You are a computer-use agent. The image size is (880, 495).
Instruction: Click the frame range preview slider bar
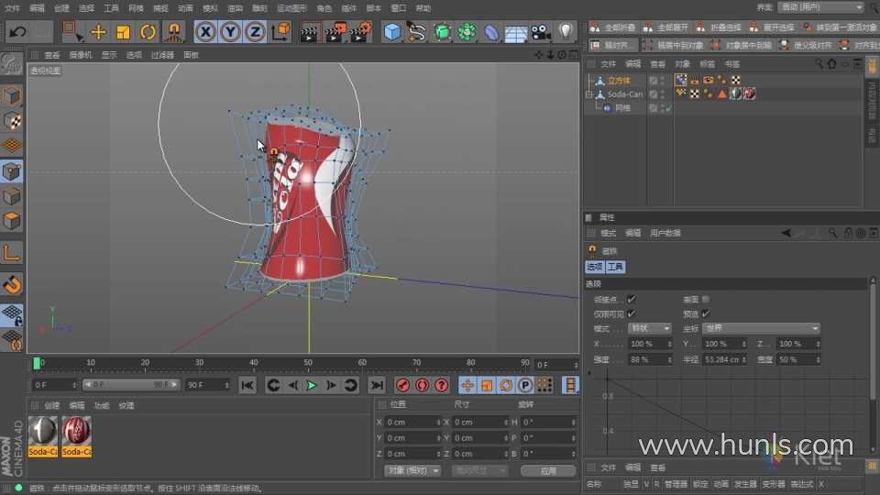[x=130, y=384]
